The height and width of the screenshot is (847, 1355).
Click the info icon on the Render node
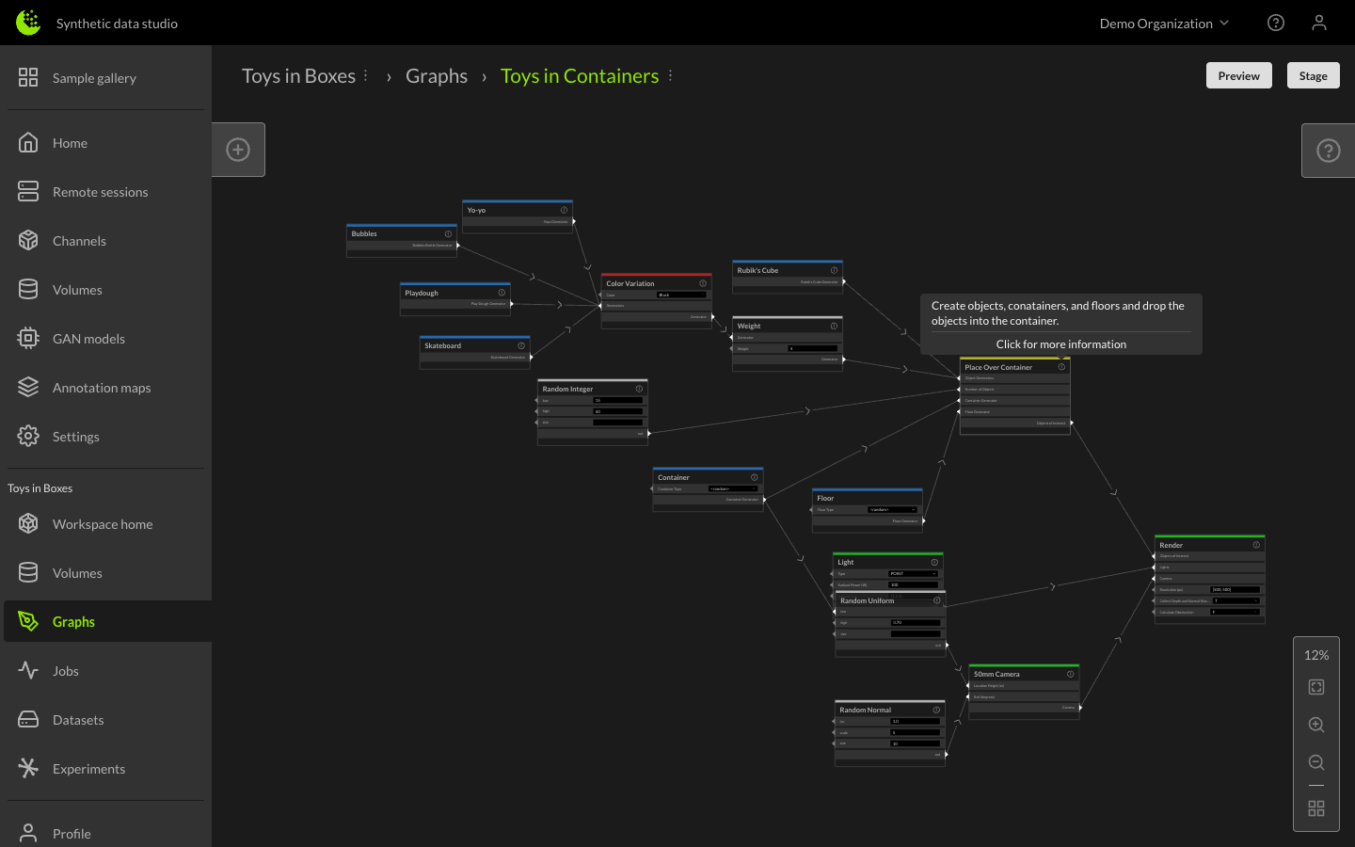point(1256,545)
